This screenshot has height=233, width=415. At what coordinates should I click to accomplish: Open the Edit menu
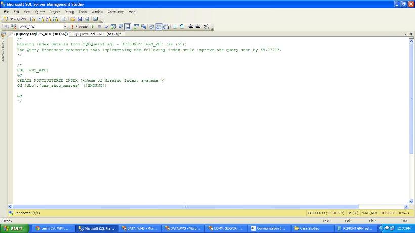coord(16,12)
